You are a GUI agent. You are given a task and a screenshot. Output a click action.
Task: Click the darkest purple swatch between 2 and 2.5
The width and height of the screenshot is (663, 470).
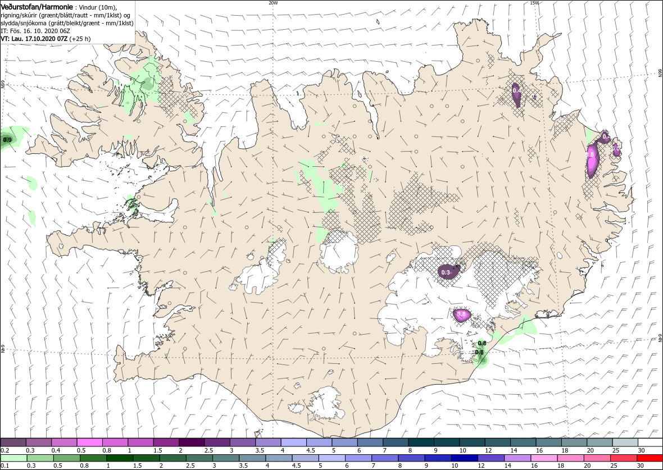click(x=192, y=442)
